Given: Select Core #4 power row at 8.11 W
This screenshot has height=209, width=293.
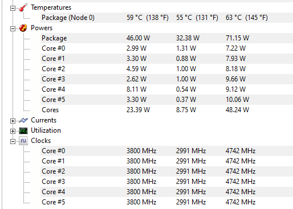Looking at the screenshot, I should [166, 89].
